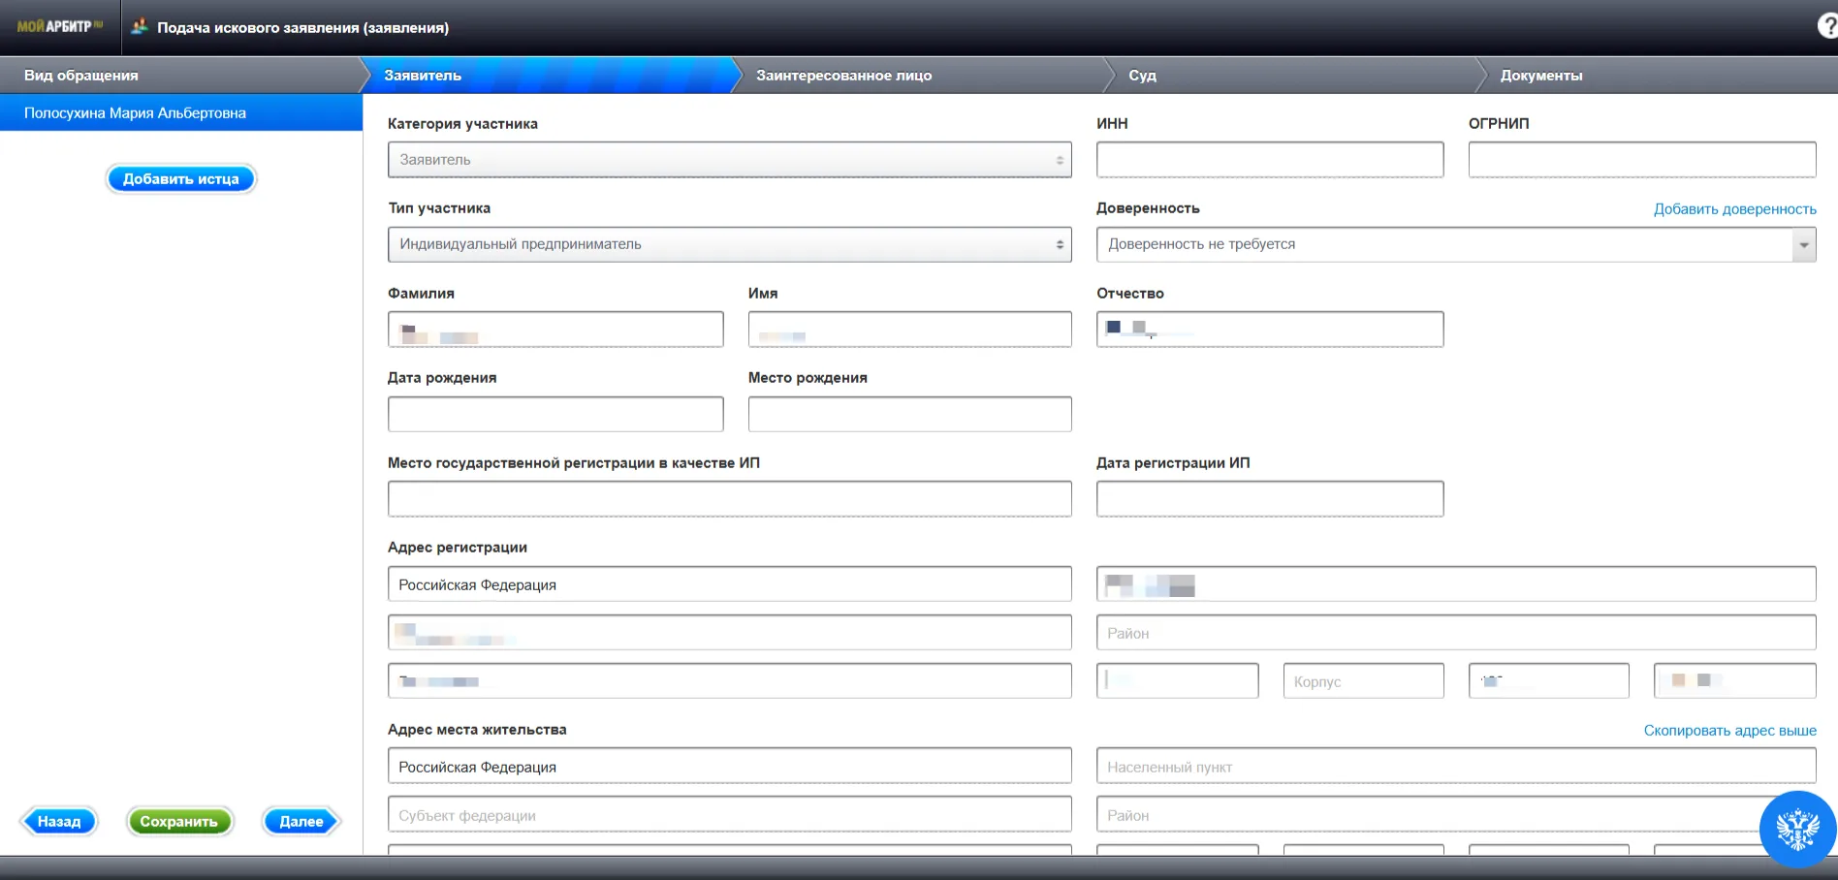Click the Скопировать адрес выше link

[1729, 731]
